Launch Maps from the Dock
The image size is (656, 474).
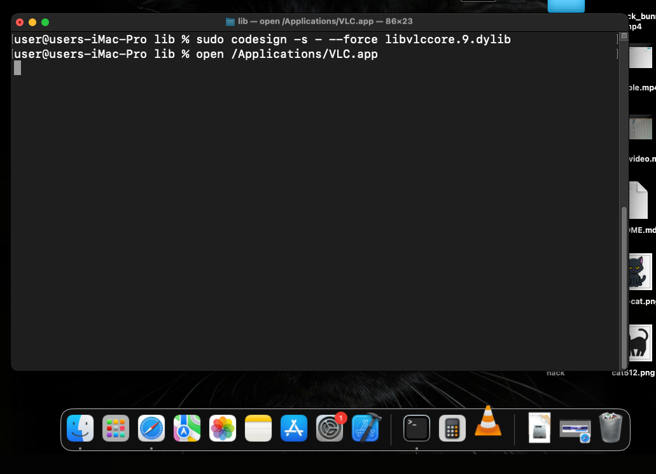click(x=187, y=428)
